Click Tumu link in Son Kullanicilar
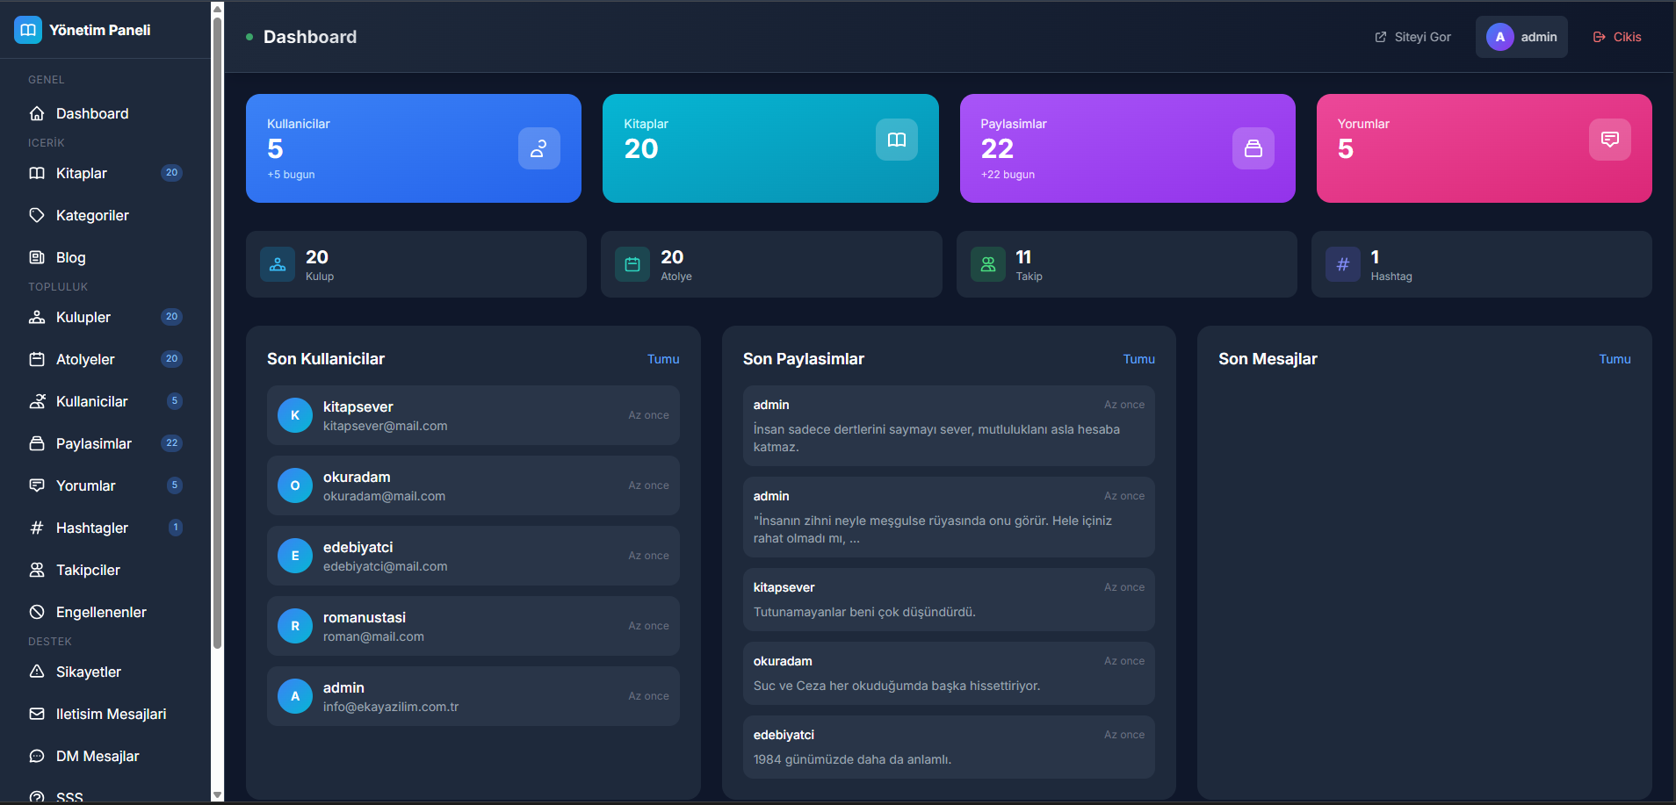The width and height of the screenshot is (1676, 805). (663, 359)
